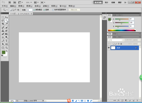The width and height of the screenshot is (142, 103).
Task: Select the Rectangular Marquee tool
Action: click(3, 17)
